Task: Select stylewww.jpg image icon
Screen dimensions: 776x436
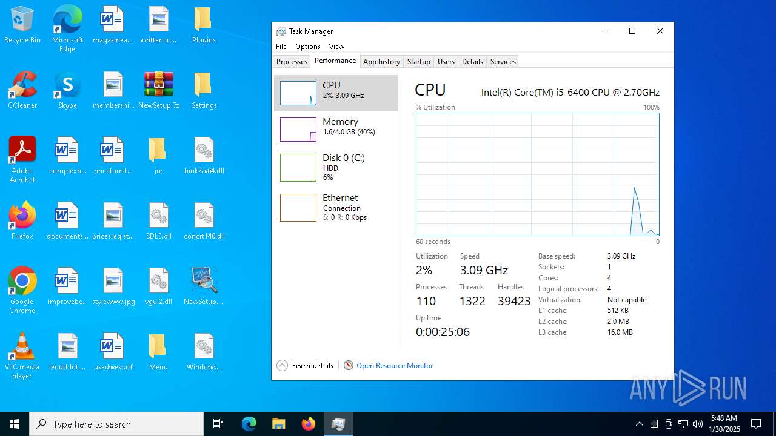Action: tap(113, 287)
